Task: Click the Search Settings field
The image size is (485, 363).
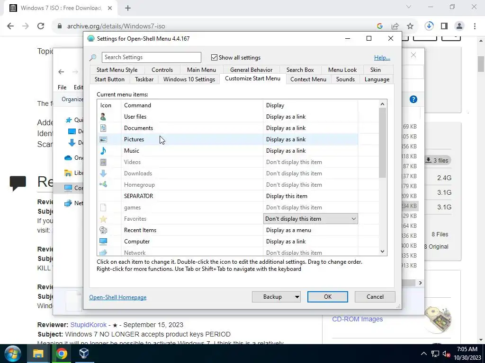Action: (x=151, y=57)
